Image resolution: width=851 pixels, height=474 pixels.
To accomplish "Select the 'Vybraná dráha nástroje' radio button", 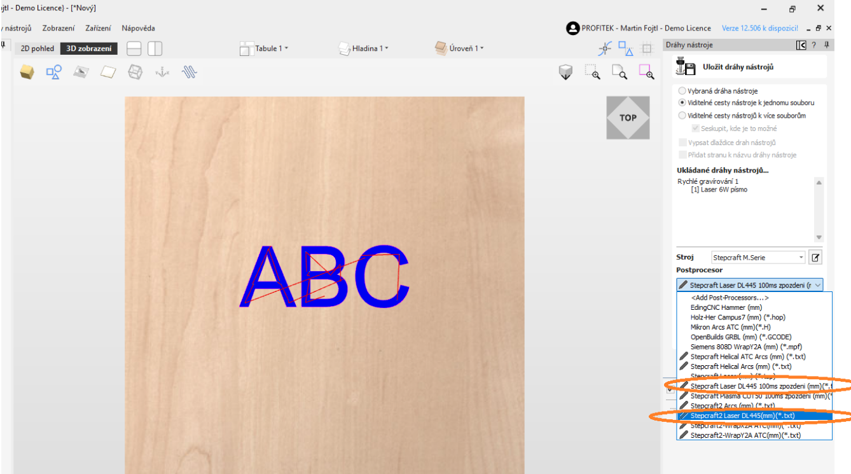I will click(x=682, y=91).
